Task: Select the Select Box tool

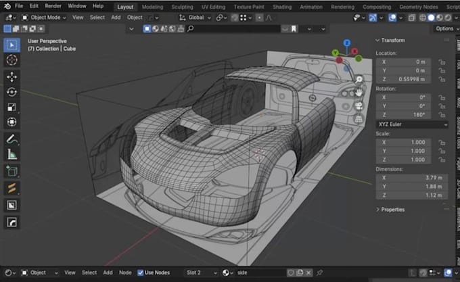Action: pyautogui.click(x=11, y=45)
